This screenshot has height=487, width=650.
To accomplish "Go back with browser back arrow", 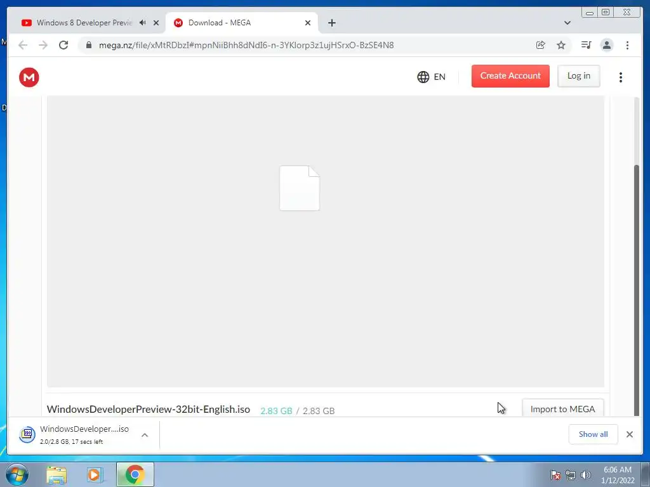I will click(x=23, y=45).
